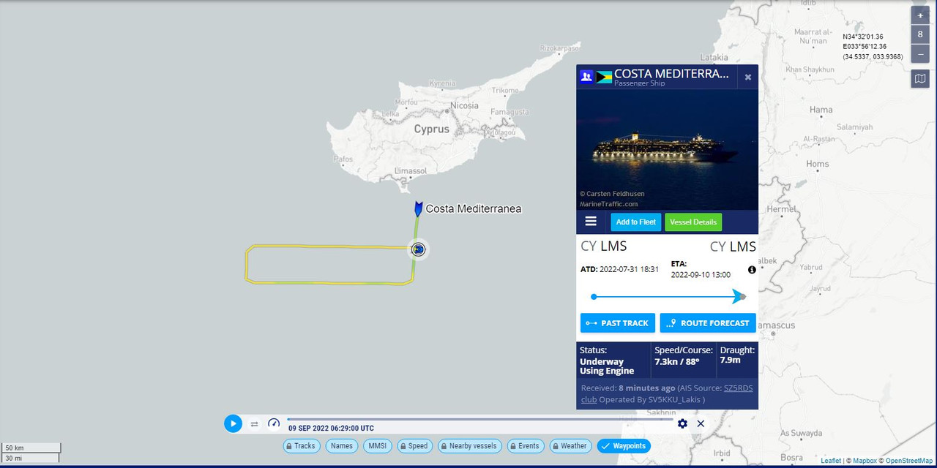This screenshot has height=468, width=937.
Task: Click the fleet group icon in popup header
Action: pos(586,77)
